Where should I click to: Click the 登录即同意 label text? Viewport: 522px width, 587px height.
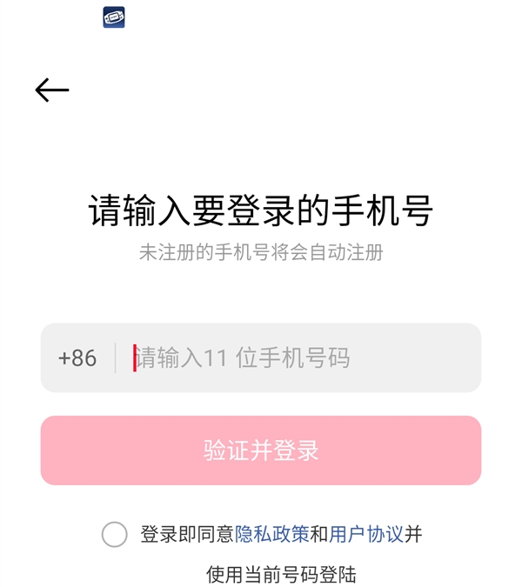(187, 534)
